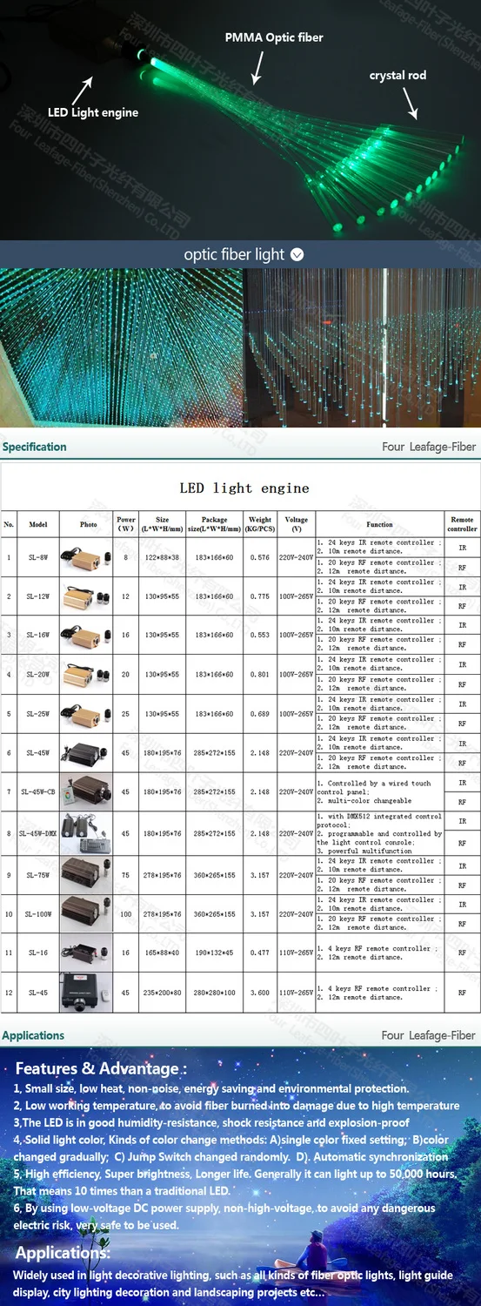
Task: Select the "Weight (KG/PCS)" column header
Action: [x=260, y=524]
